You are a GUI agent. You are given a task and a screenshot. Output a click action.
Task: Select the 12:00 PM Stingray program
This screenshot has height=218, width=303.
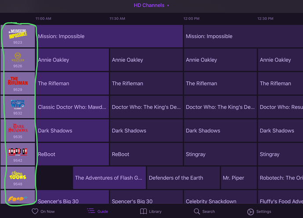(220, 154)
